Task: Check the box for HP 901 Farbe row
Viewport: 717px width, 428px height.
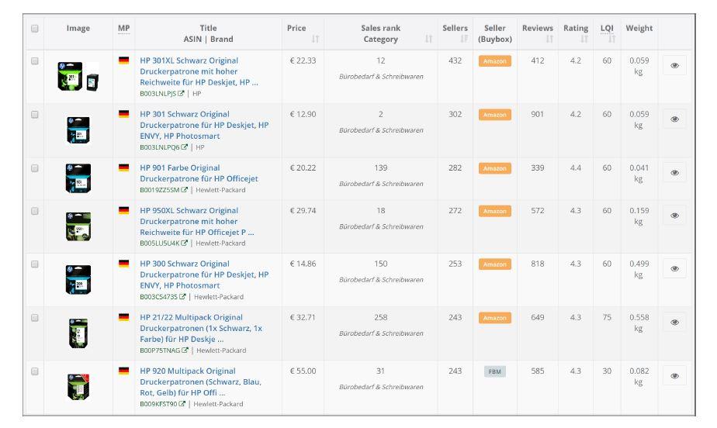Action: point(35,168)
